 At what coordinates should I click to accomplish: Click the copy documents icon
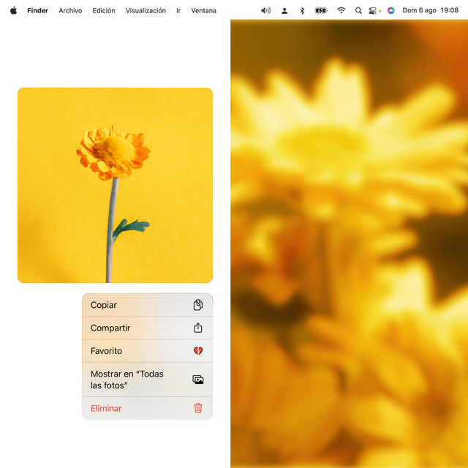pos(198,305)
